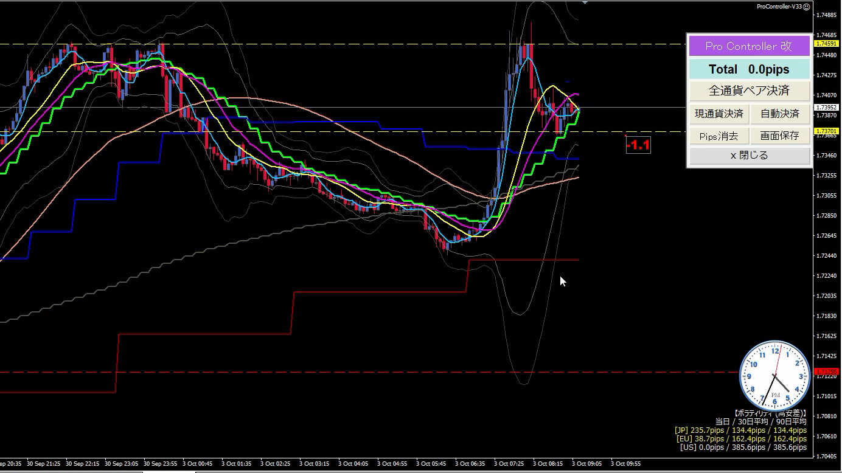Click the 1.74591 yellow price tag
This screenshot has height=473, width=842.
(826, 44)
